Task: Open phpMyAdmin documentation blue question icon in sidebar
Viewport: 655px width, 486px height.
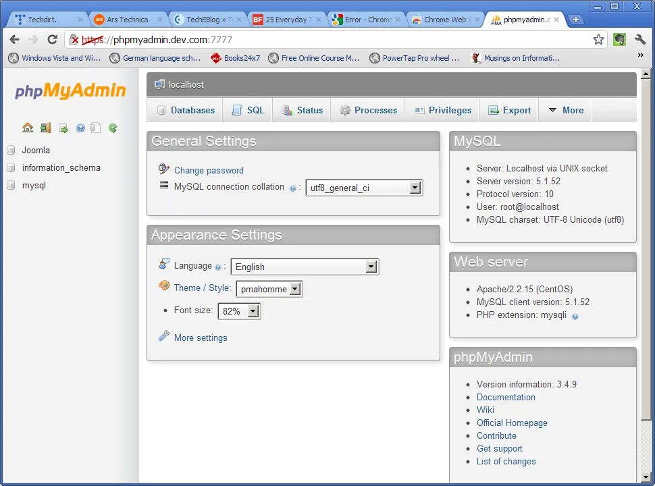Action: pos(80,128)
